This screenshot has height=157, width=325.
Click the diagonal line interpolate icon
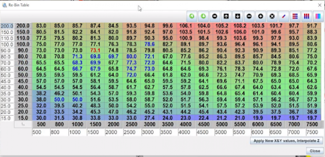(x=284, y=16)
